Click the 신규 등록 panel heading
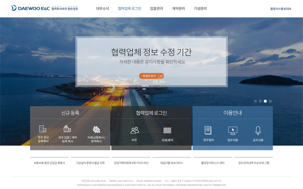Image resolution: width=303 pixels, height=189 pixels. pyautogui.click(x=70, y=113)
